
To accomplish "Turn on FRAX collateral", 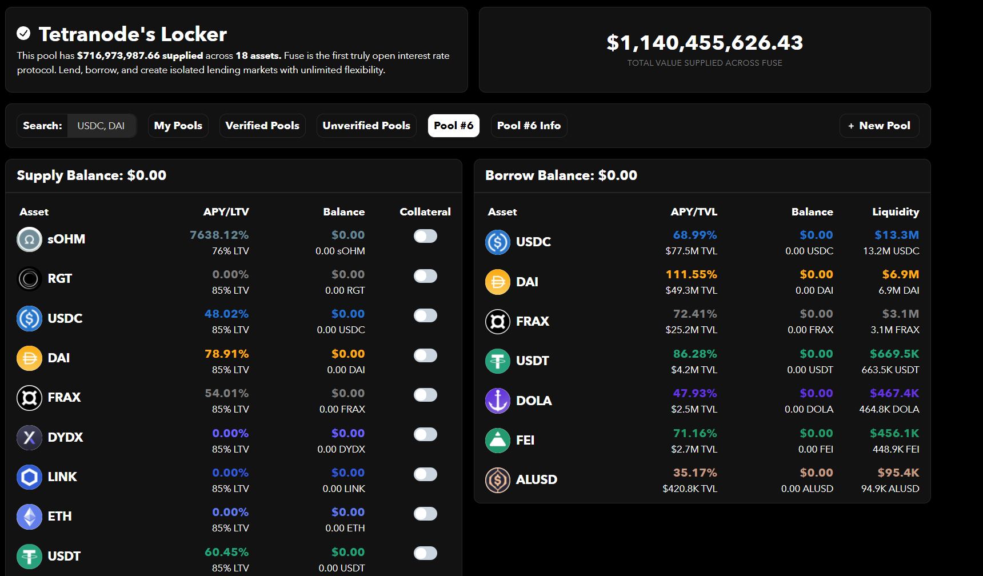I will click(425, 395).
